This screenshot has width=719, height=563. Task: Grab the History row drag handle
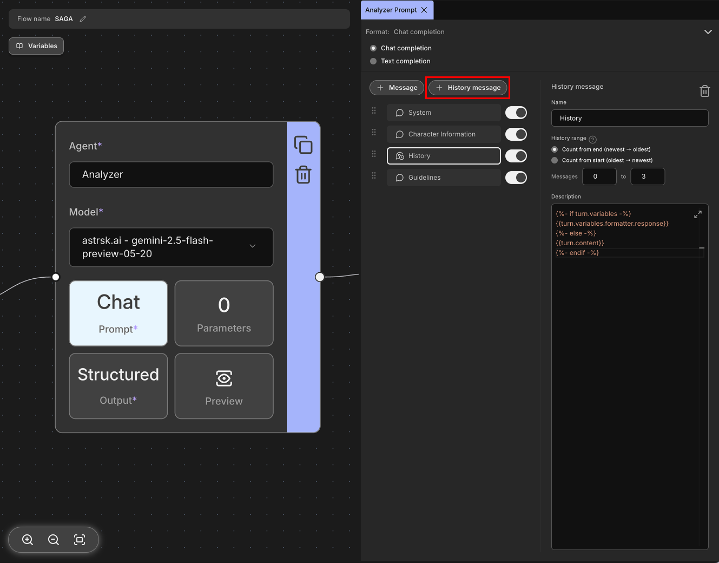pyautogui.click(x=374, y=154)
